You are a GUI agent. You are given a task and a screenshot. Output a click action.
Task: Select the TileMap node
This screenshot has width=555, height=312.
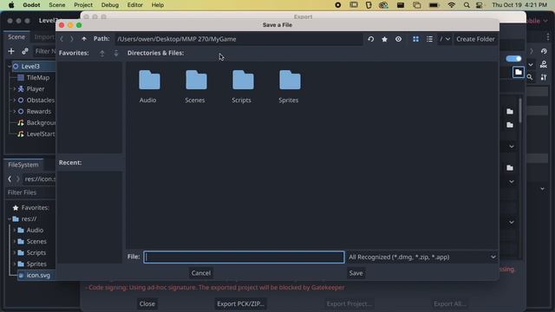pos(38,77)
